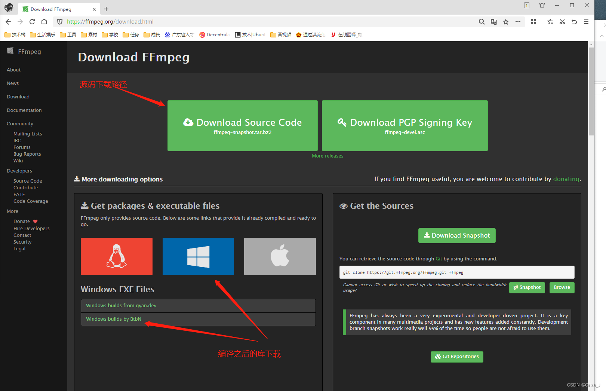This screenshot has height=391, width=606.
Task: Open the More releases link
Action: 327,156
